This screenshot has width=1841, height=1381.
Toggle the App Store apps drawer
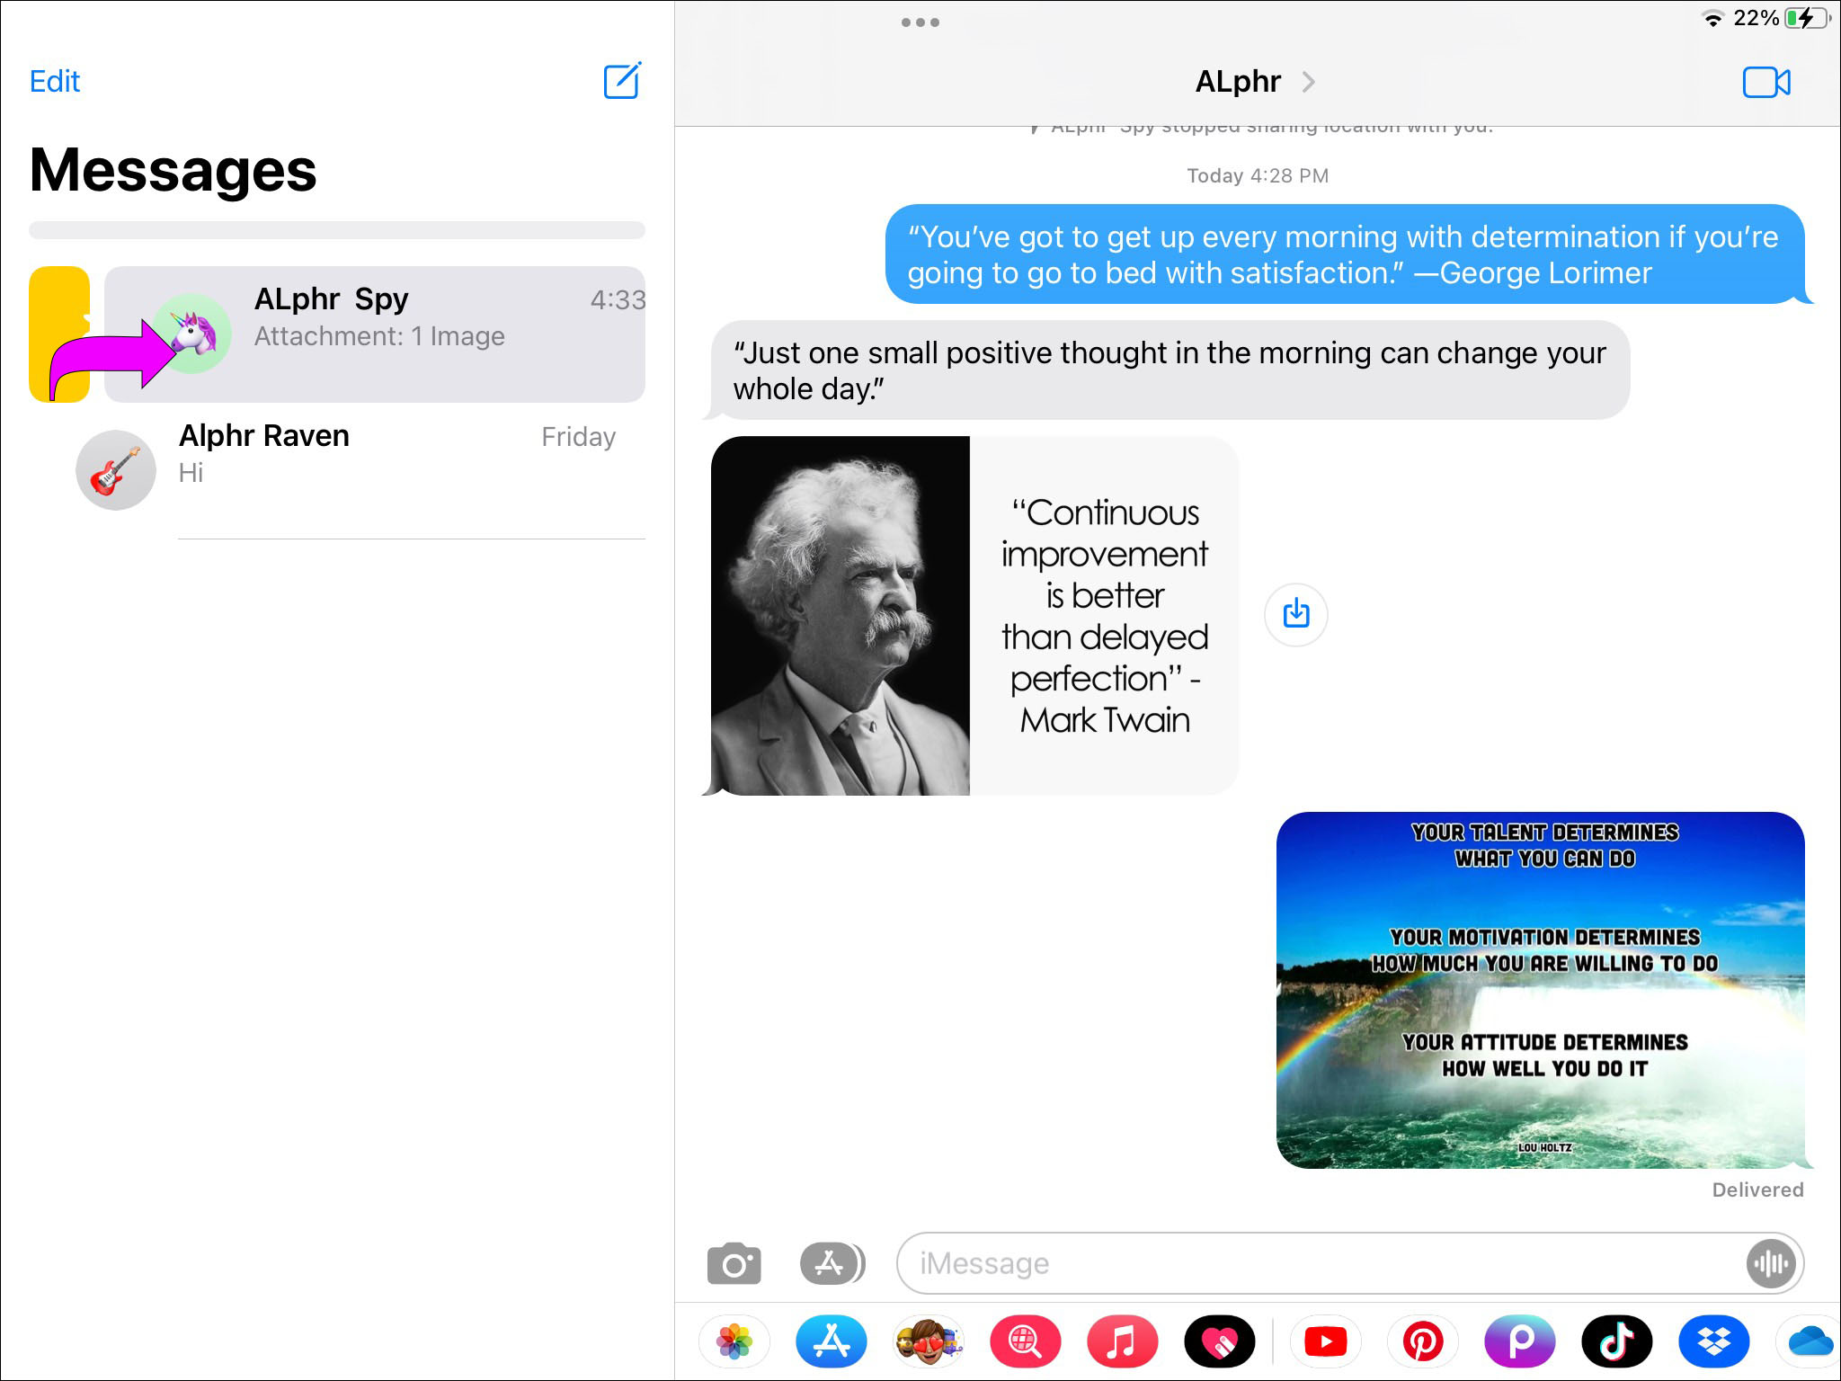click(832, 1264)
